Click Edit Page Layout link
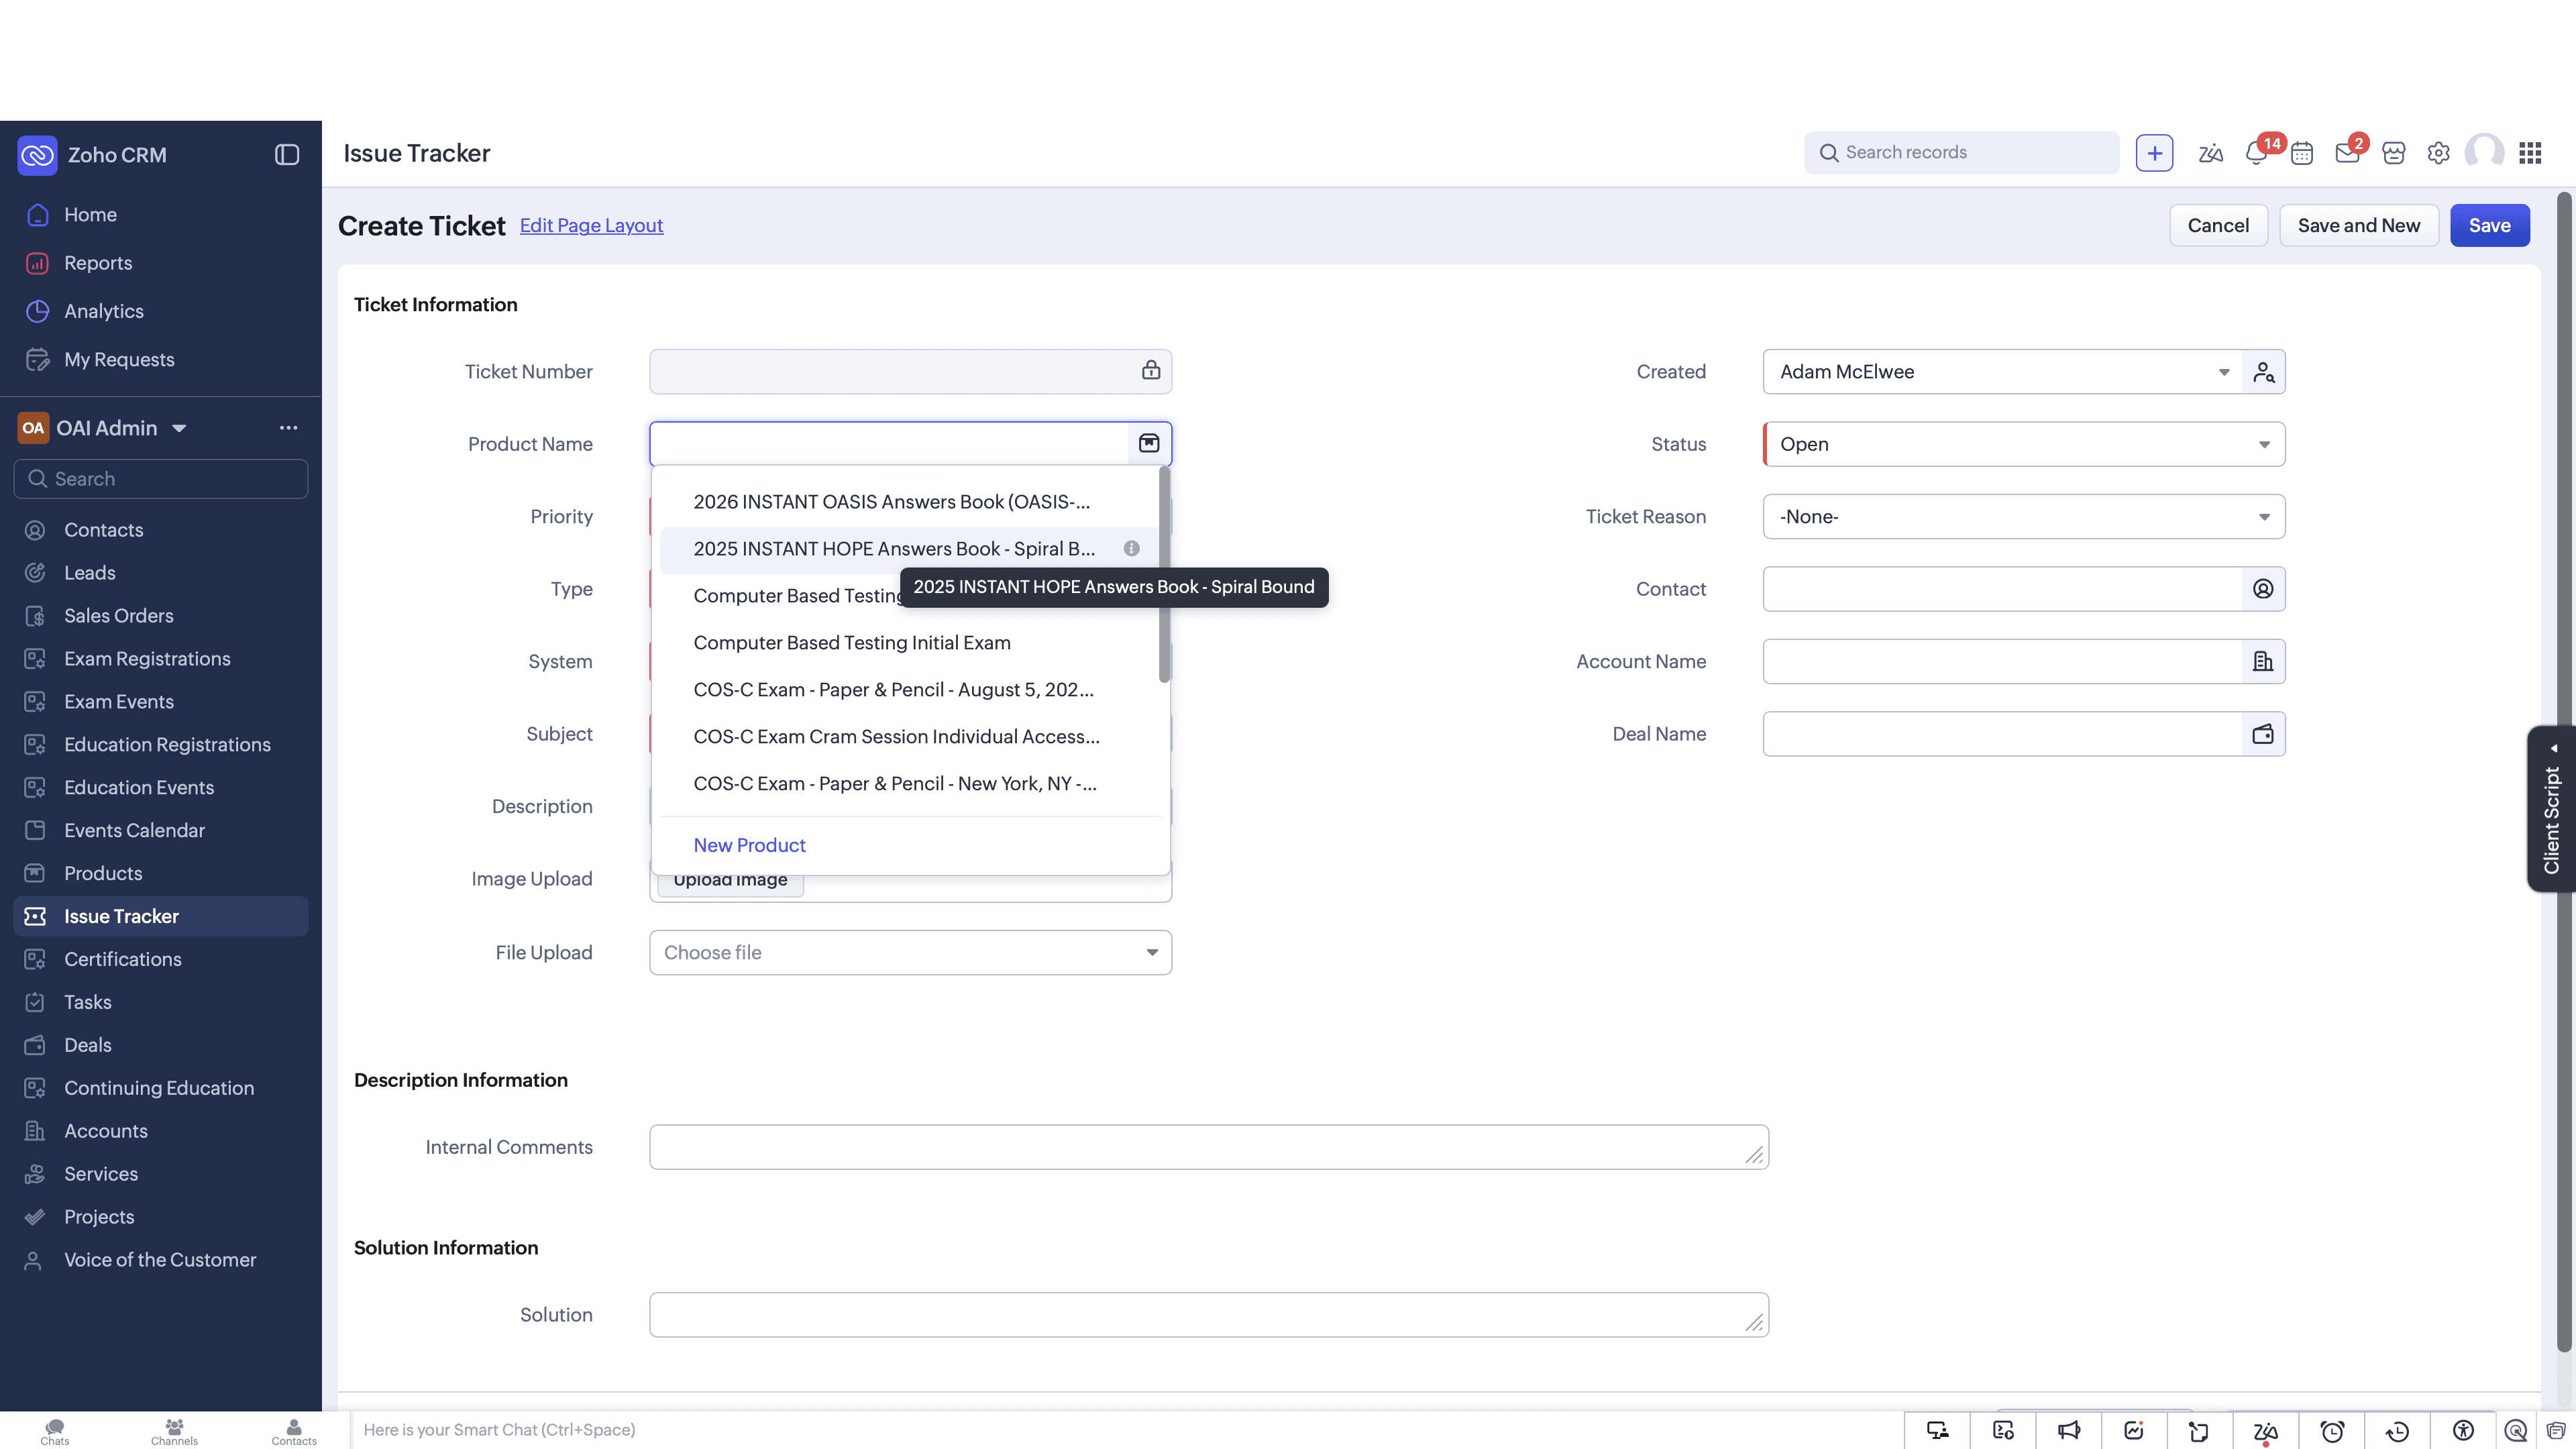Viewport: 2576px width, 1449px height. click(591, 225)
